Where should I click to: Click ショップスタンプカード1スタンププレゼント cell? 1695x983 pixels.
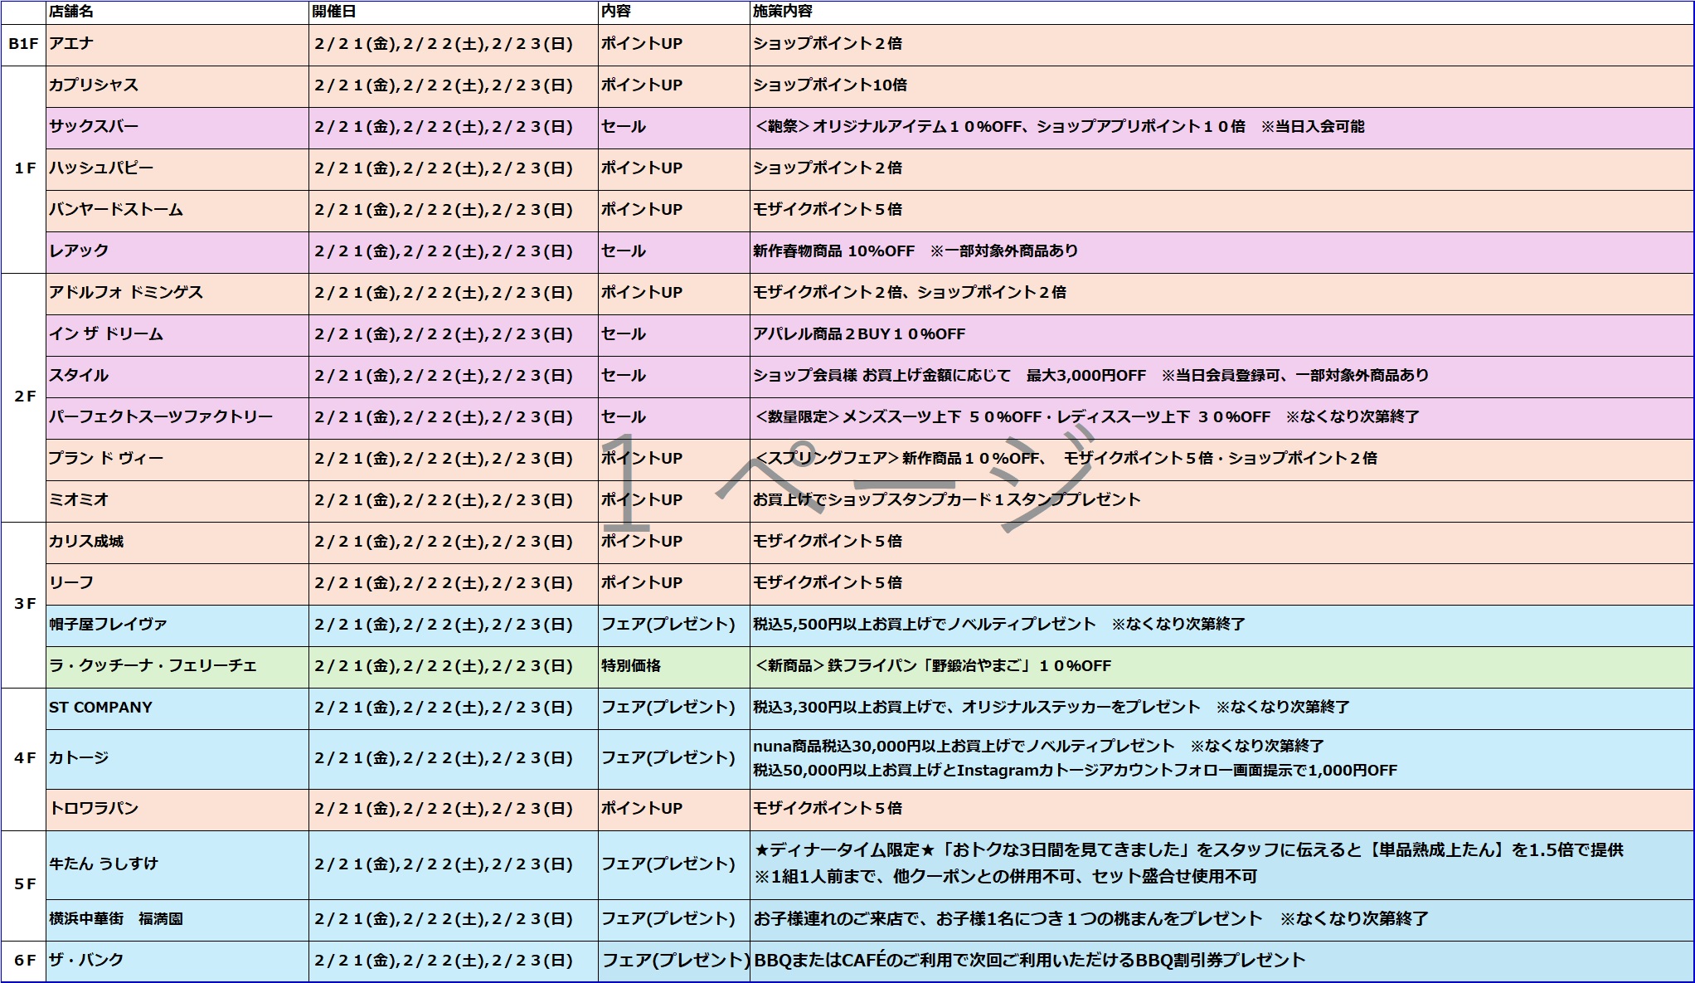(1221, 501)
